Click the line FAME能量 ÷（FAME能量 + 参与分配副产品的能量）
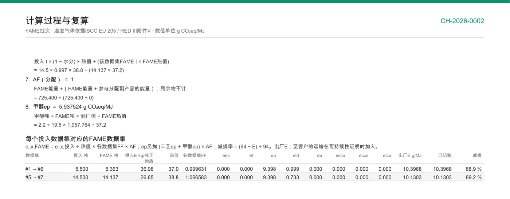 coord(110,89)
